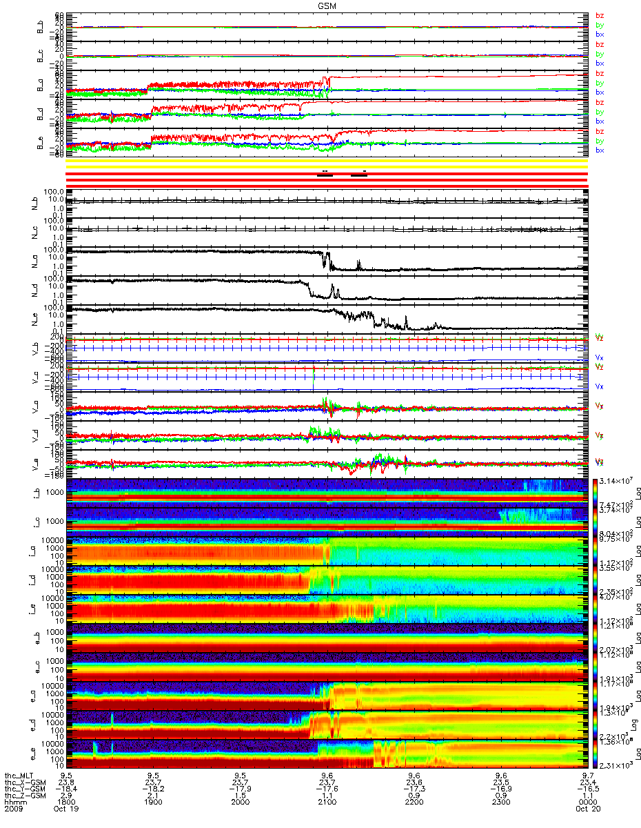
Task: Click the 23.8 X-GSM value
Action: tap(67, 782)
